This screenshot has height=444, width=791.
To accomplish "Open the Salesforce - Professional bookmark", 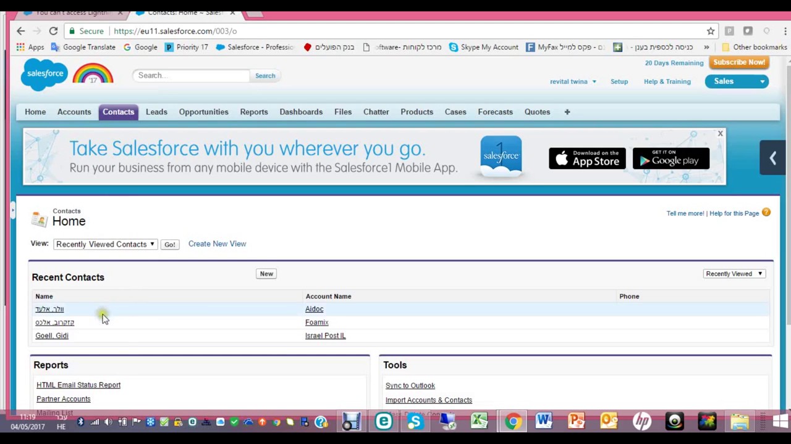I will 255,47.
